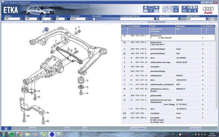The height and width of the screenshot is (137, 219).
Task: Switch to the BESTILLINGSSEDDEL tab
Action: coord(157,22)
